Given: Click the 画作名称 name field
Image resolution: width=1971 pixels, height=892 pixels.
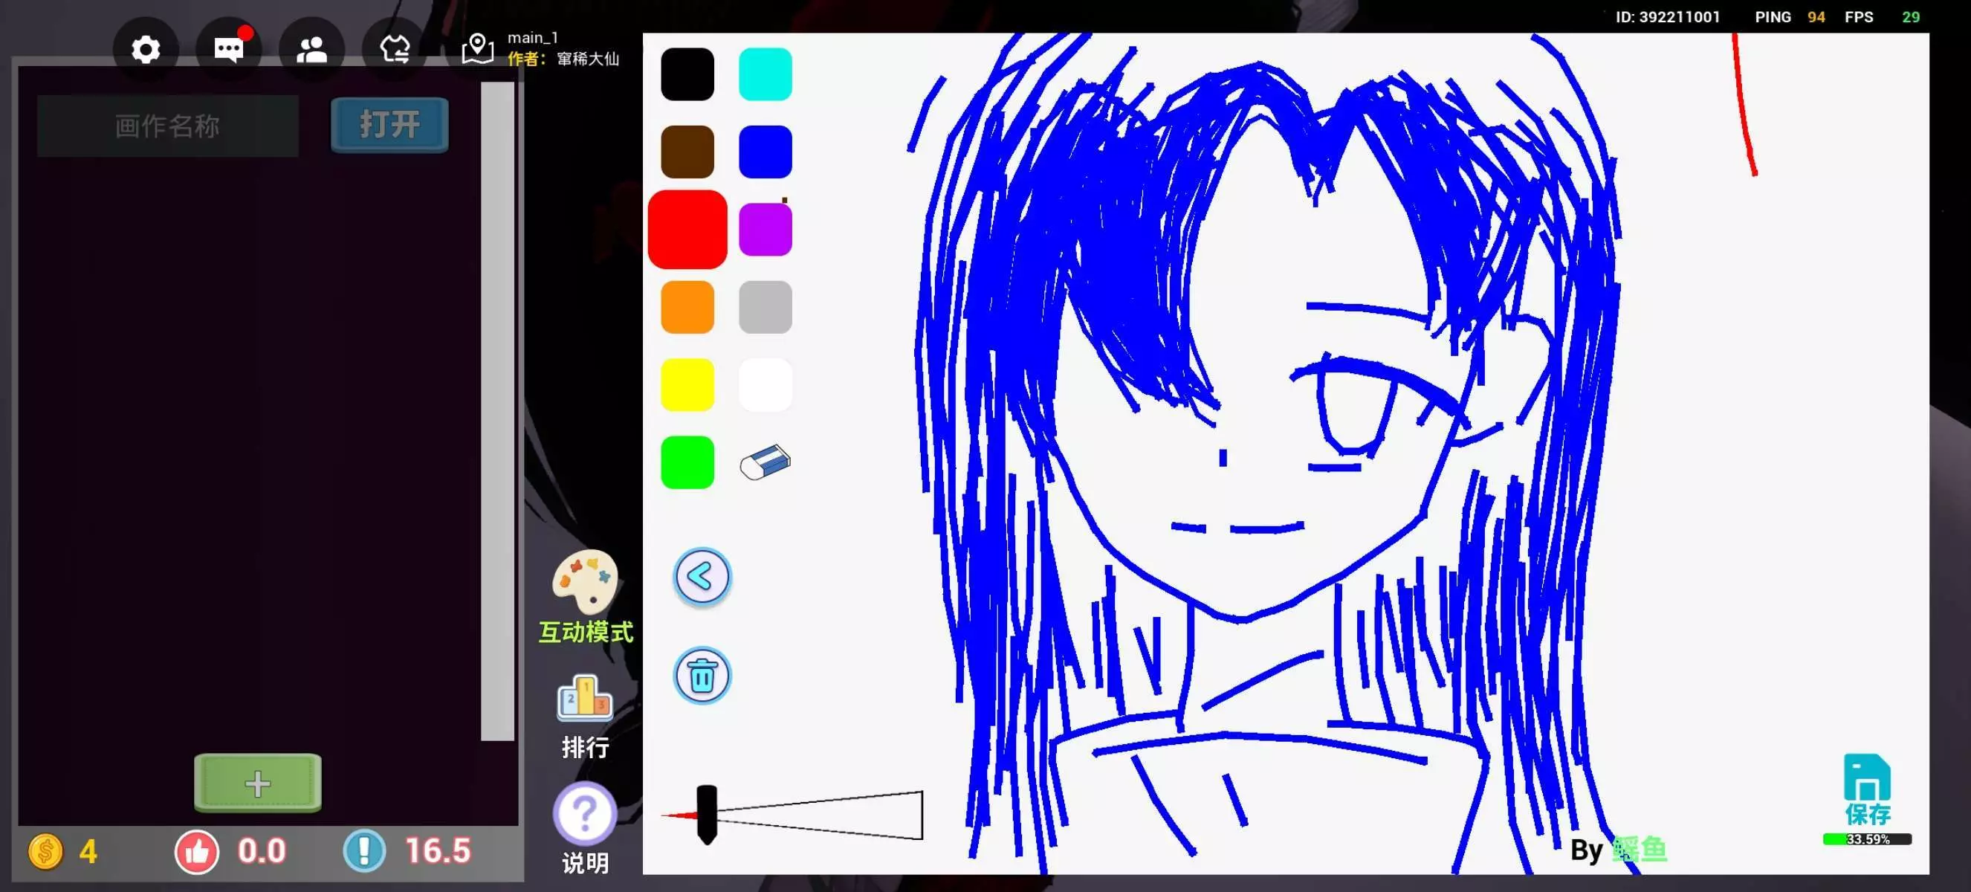Looking at the screenshot, I should (167, 126).
